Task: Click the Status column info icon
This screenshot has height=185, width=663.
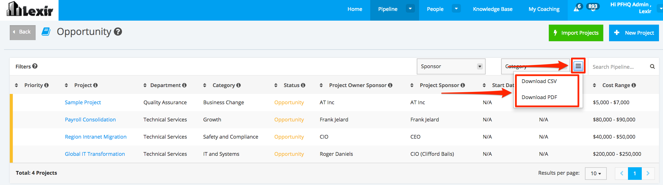Action: pyautogui.click(x=303, y=85)
